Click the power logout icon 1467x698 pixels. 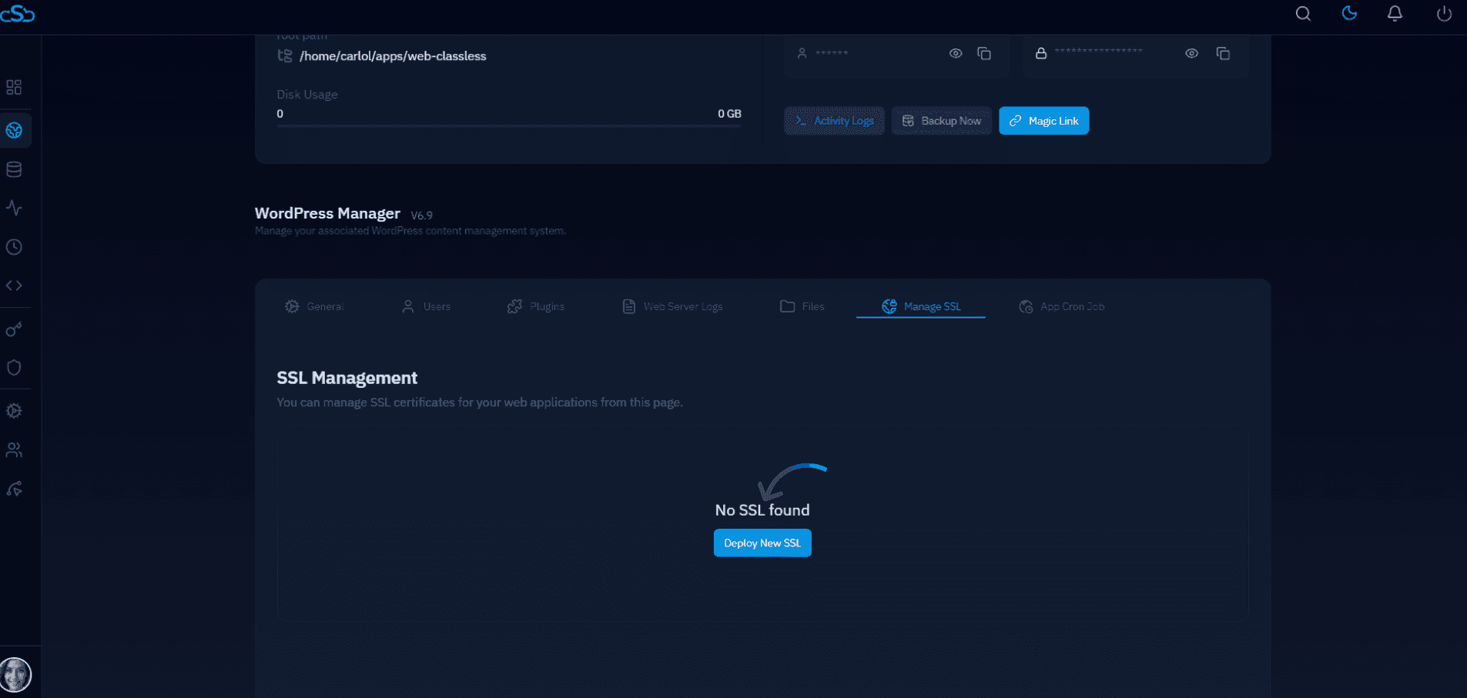tap(1444, 14)
